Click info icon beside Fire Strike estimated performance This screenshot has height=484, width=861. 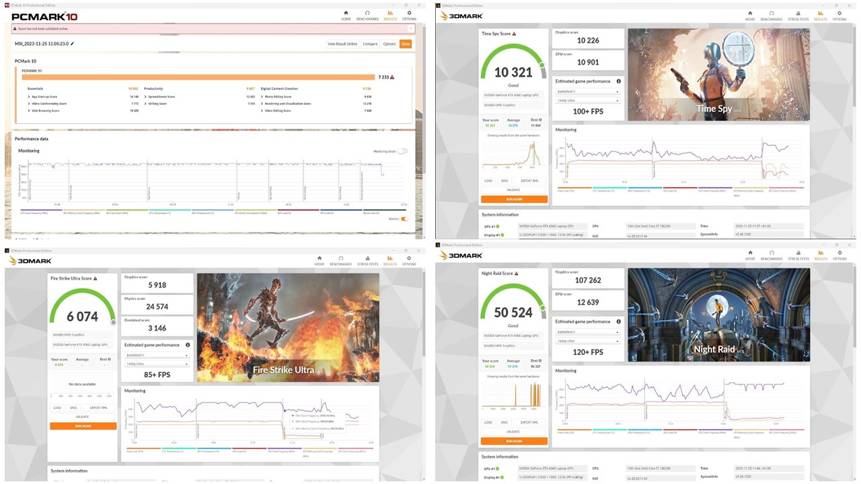188,345
